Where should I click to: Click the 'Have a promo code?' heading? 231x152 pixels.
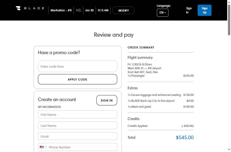click(x=59, y=53)
